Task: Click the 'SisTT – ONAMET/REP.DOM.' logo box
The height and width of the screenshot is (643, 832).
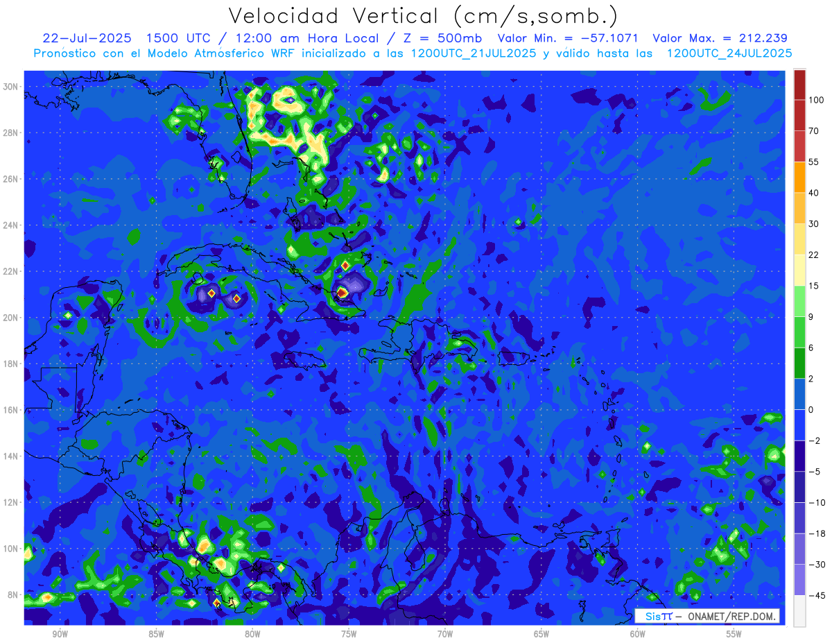Action: (707, 616)
